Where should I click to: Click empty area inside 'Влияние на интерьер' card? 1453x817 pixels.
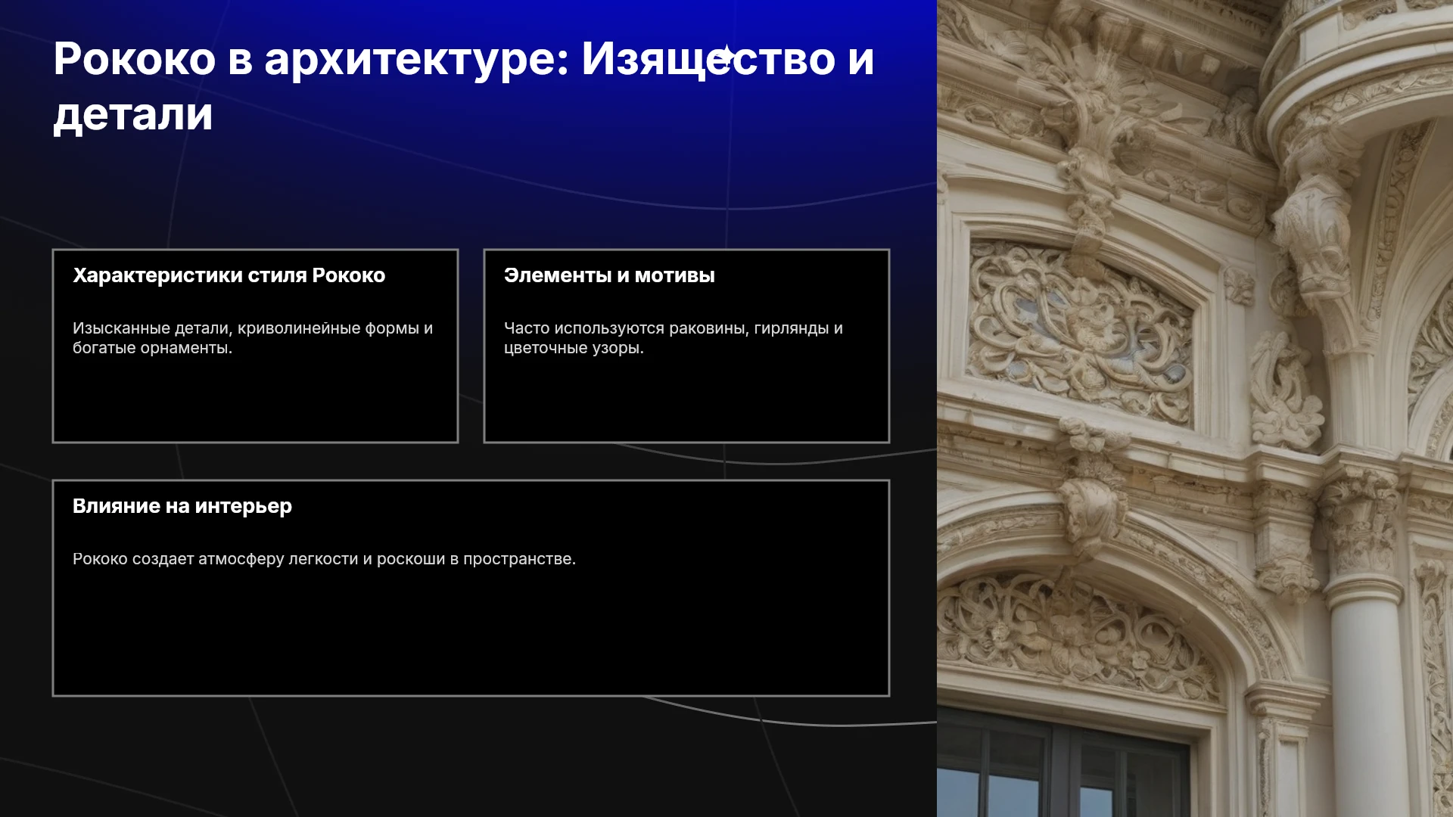coord(471,635)
